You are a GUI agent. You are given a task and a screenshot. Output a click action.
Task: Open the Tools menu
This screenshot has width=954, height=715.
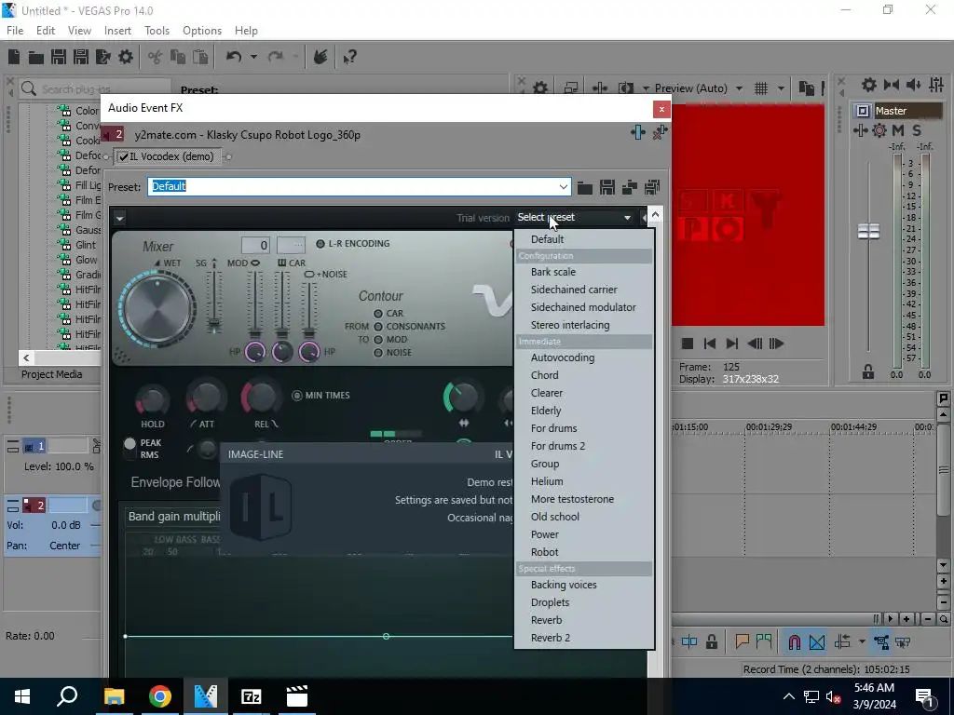(157, 31)
